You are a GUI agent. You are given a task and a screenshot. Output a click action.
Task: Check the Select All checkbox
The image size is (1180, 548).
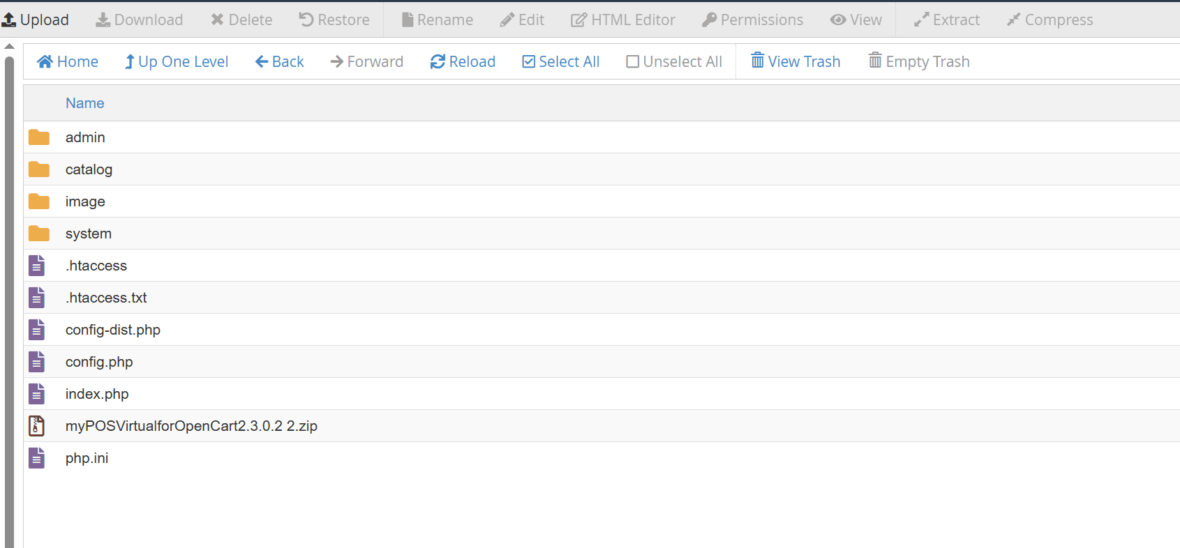coord(529,62)
